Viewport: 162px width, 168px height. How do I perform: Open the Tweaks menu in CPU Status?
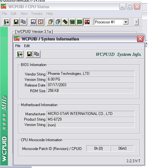pyautogui.click(x=37, y=14)
